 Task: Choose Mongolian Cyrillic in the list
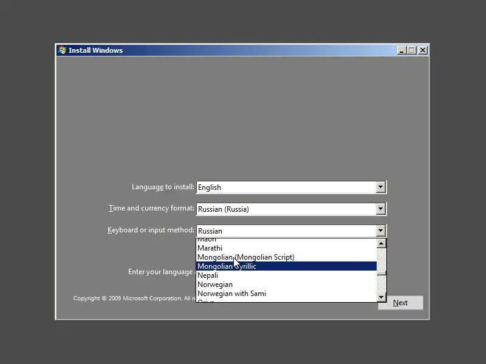286,266
